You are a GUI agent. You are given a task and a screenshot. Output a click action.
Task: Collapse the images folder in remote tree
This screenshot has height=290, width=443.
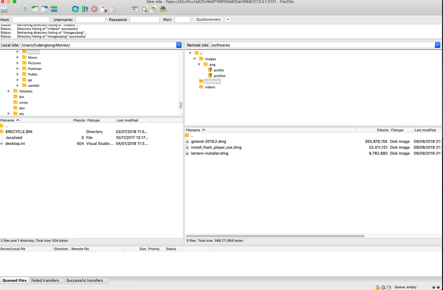point(195,59)
